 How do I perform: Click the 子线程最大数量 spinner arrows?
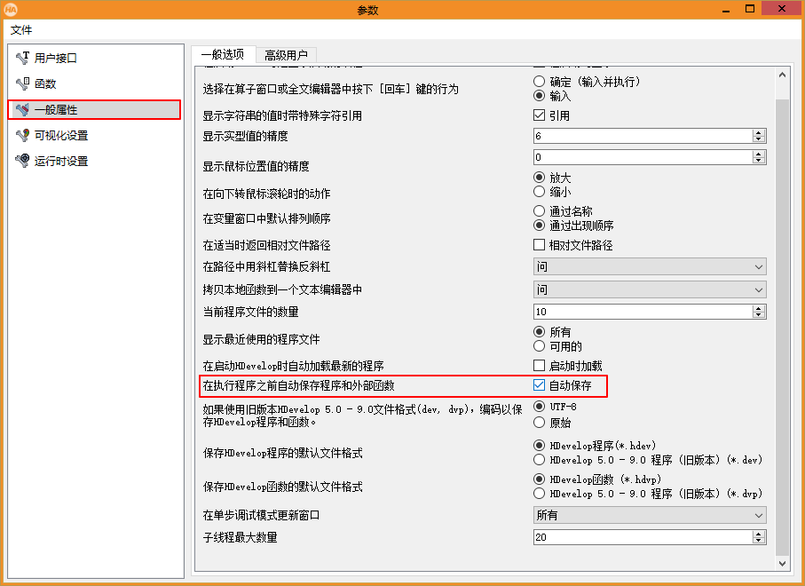tap(759, 537)
